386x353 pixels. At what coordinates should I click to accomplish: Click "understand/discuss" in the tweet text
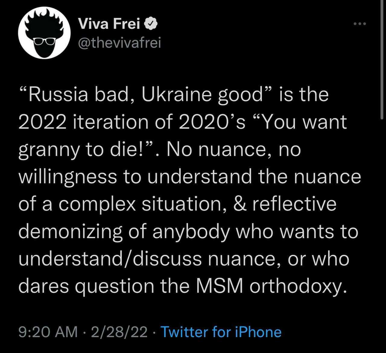coord(110,258)
